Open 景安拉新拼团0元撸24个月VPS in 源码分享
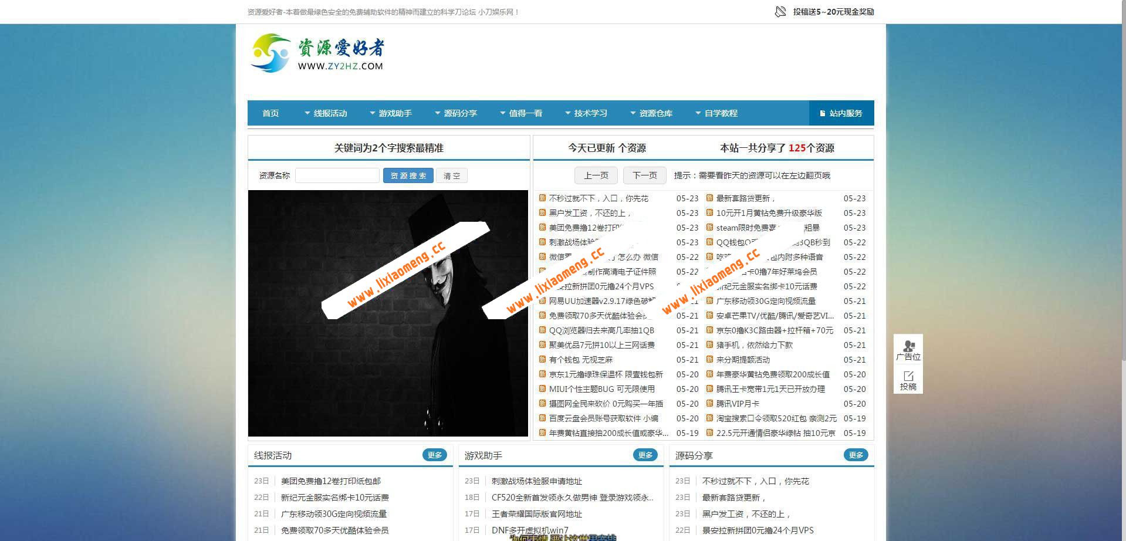Image resolution: width=1126 pixels, height=541 pixels. pos(758,530)
